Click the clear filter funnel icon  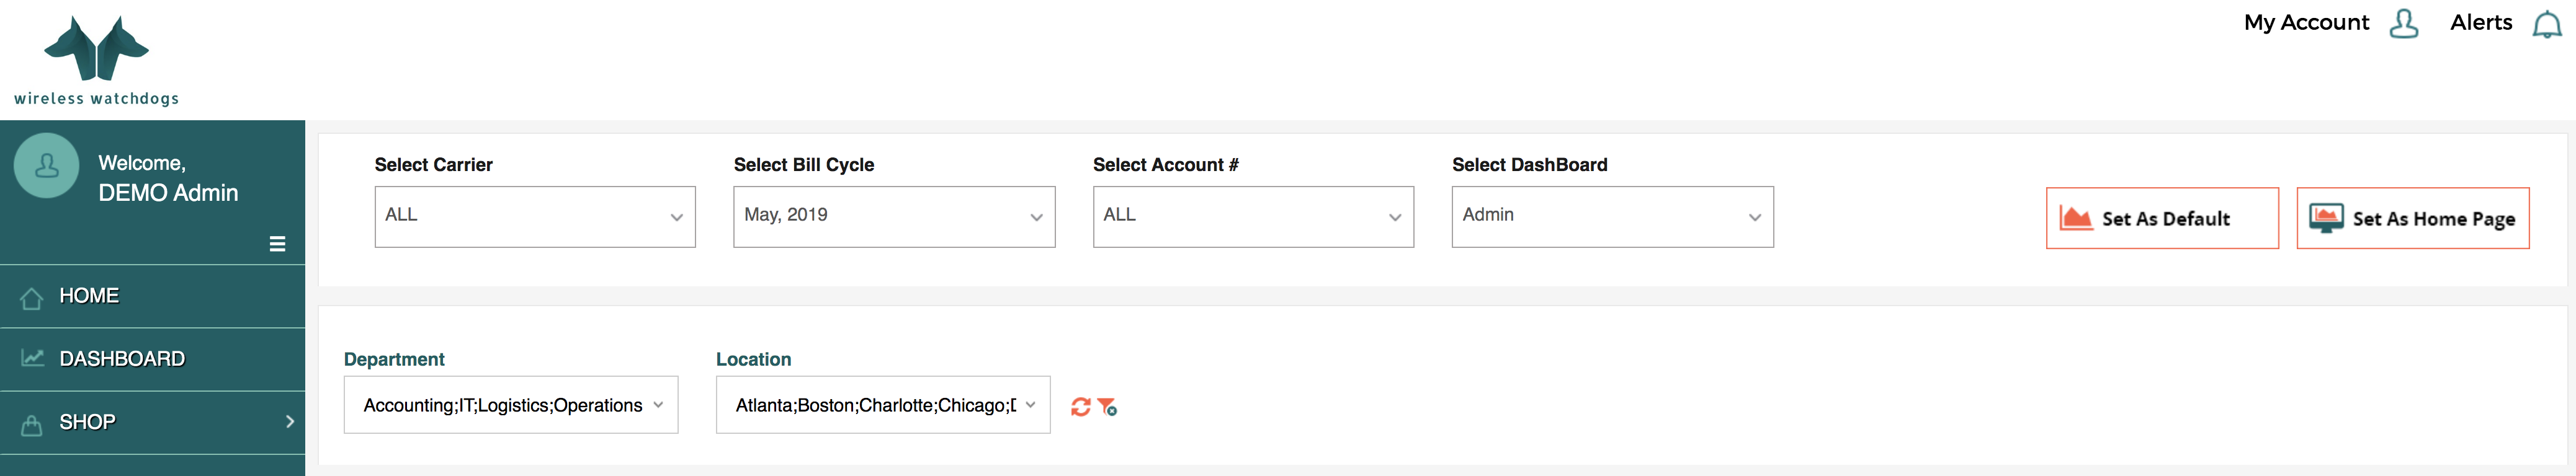click(1107, 407)
